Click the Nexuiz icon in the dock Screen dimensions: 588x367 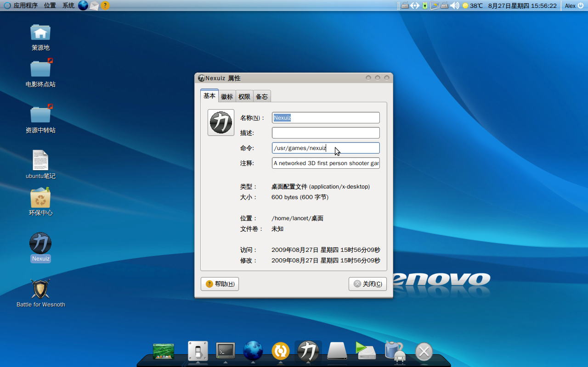[x=308, y=351]
